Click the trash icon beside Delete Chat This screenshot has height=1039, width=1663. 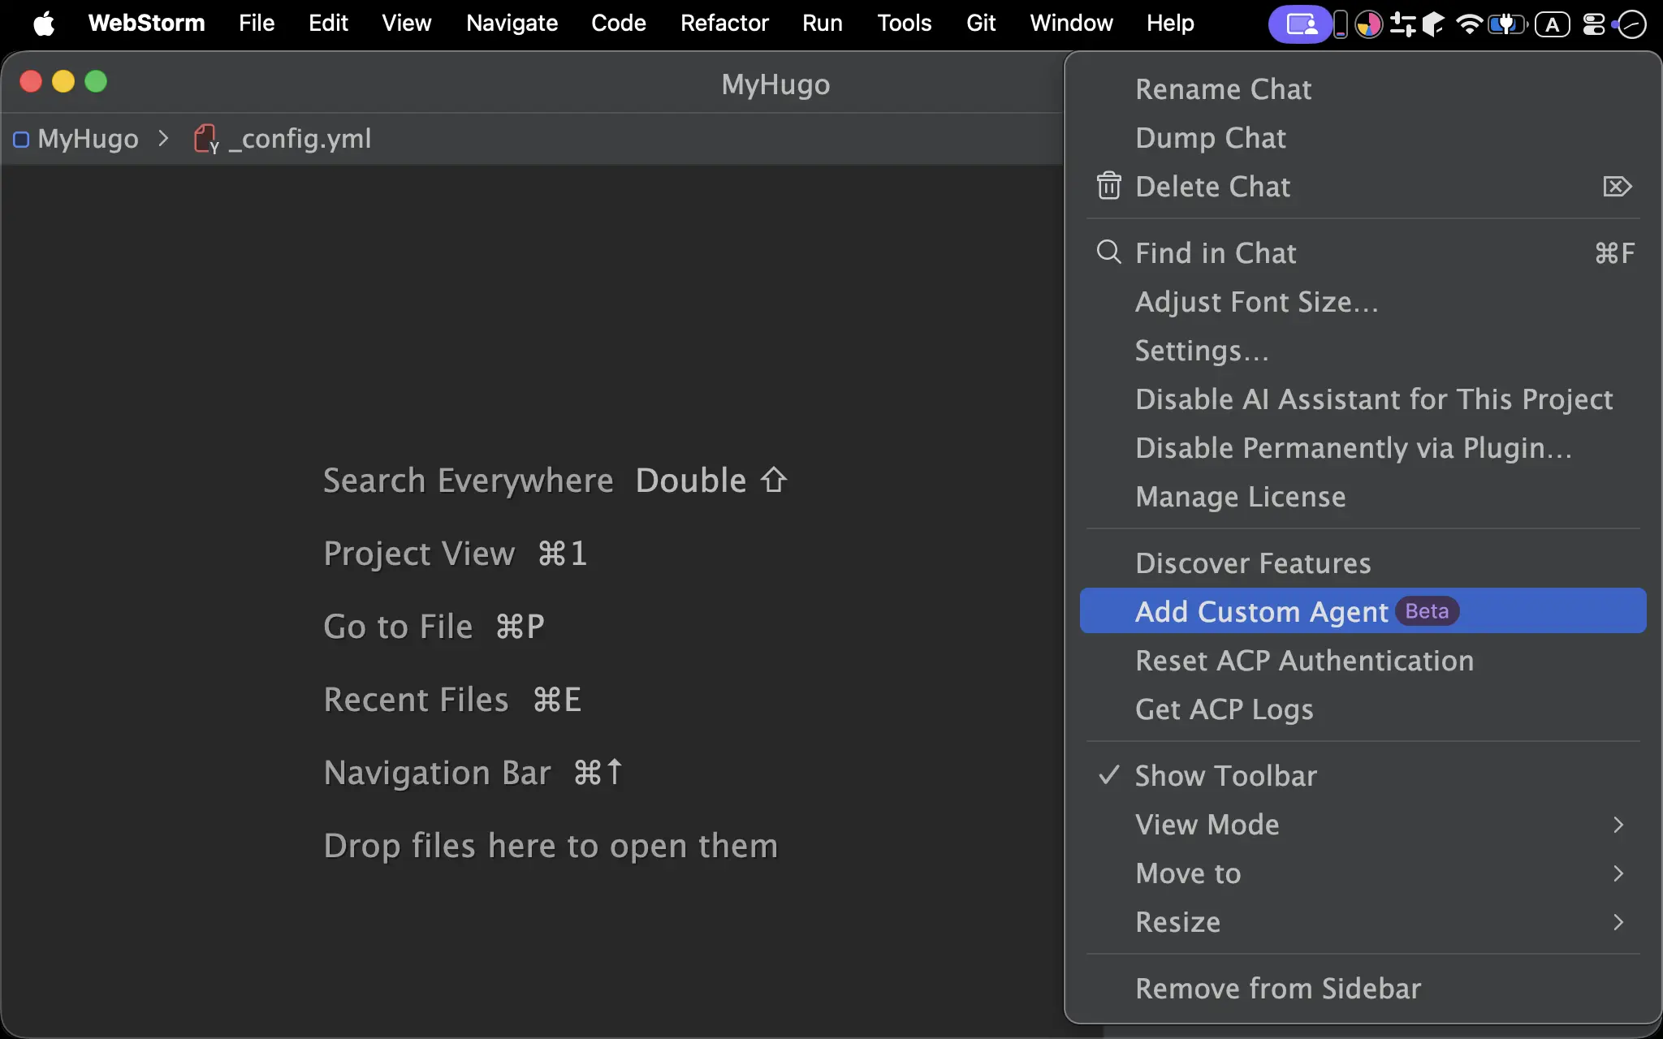pos(1108,186)
